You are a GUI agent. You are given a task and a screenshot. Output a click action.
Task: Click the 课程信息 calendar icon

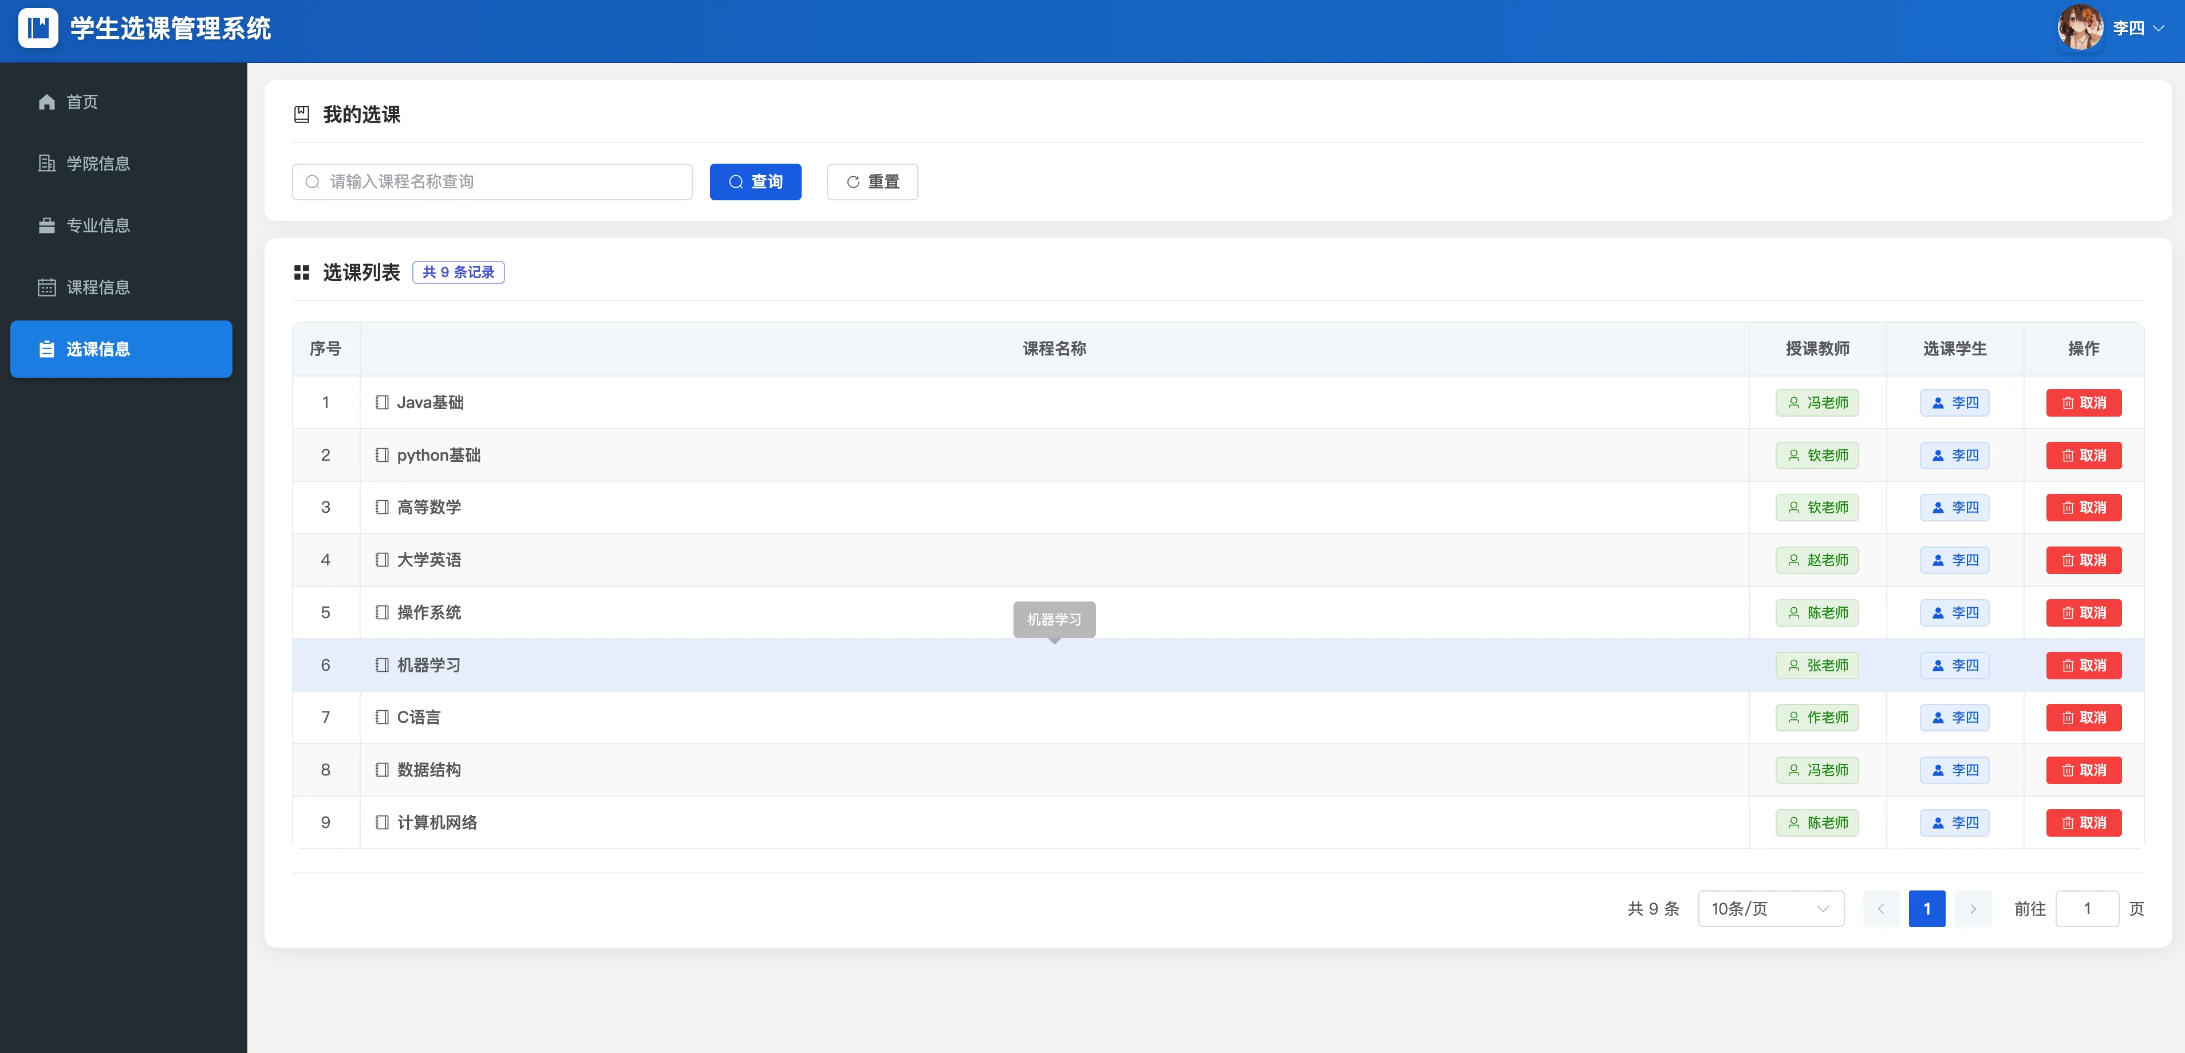(46, 287)
